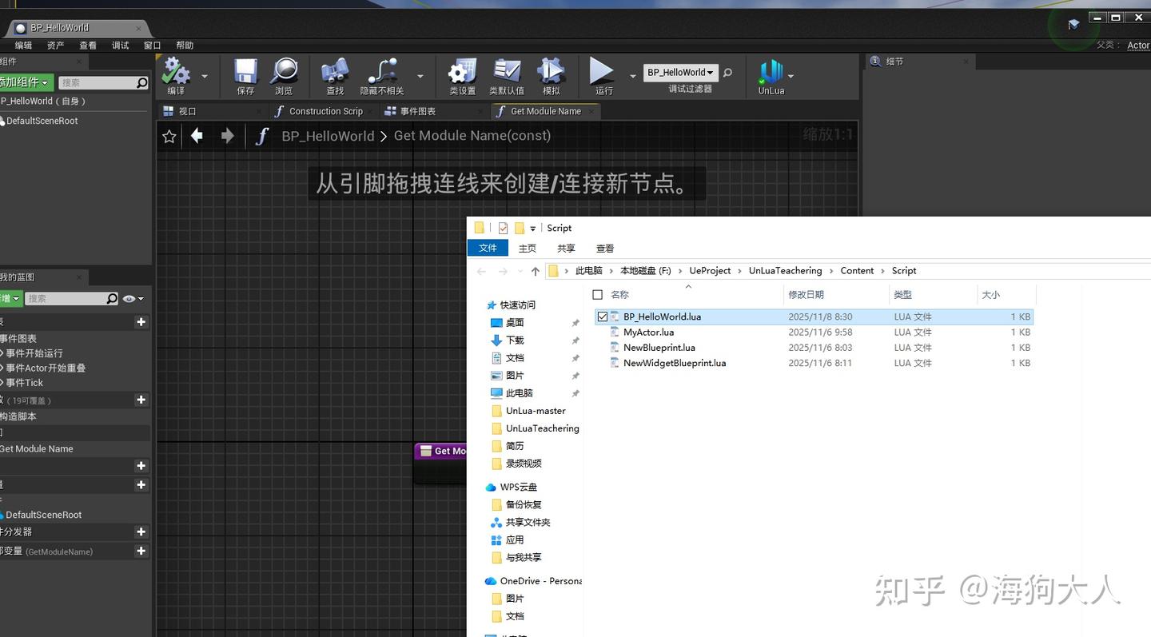Click the 运行 play icon
This screenshot has height=637, width=1151.
click(603, 72)
